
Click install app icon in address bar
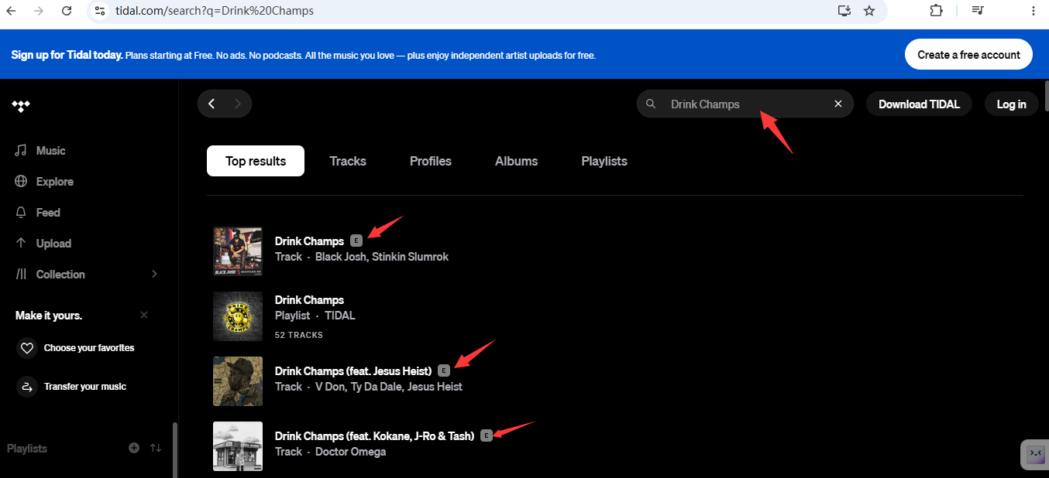[844, 11]
